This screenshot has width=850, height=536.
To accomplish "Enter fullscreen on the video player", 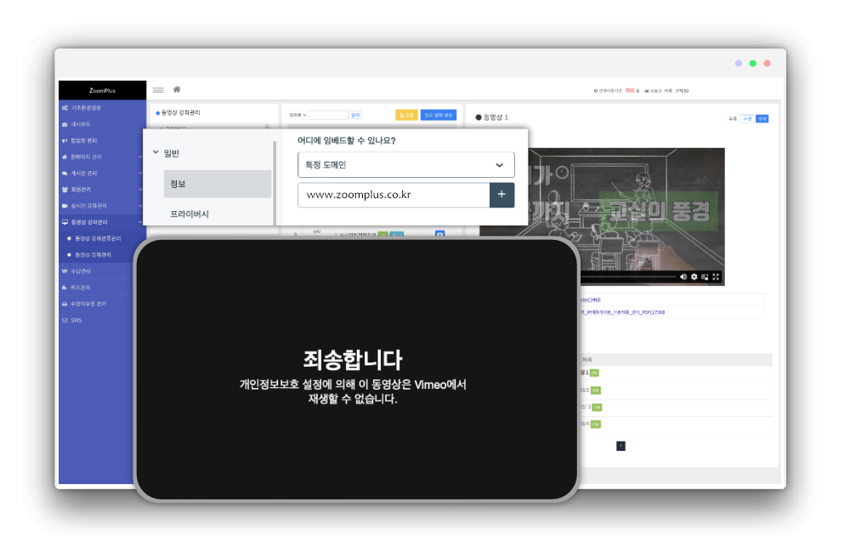I will pos(716,277).
